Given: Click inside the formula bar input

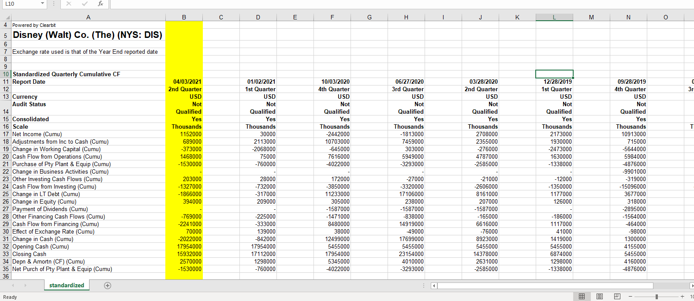Looking at the screenshot, I should [x=401, y=4].
